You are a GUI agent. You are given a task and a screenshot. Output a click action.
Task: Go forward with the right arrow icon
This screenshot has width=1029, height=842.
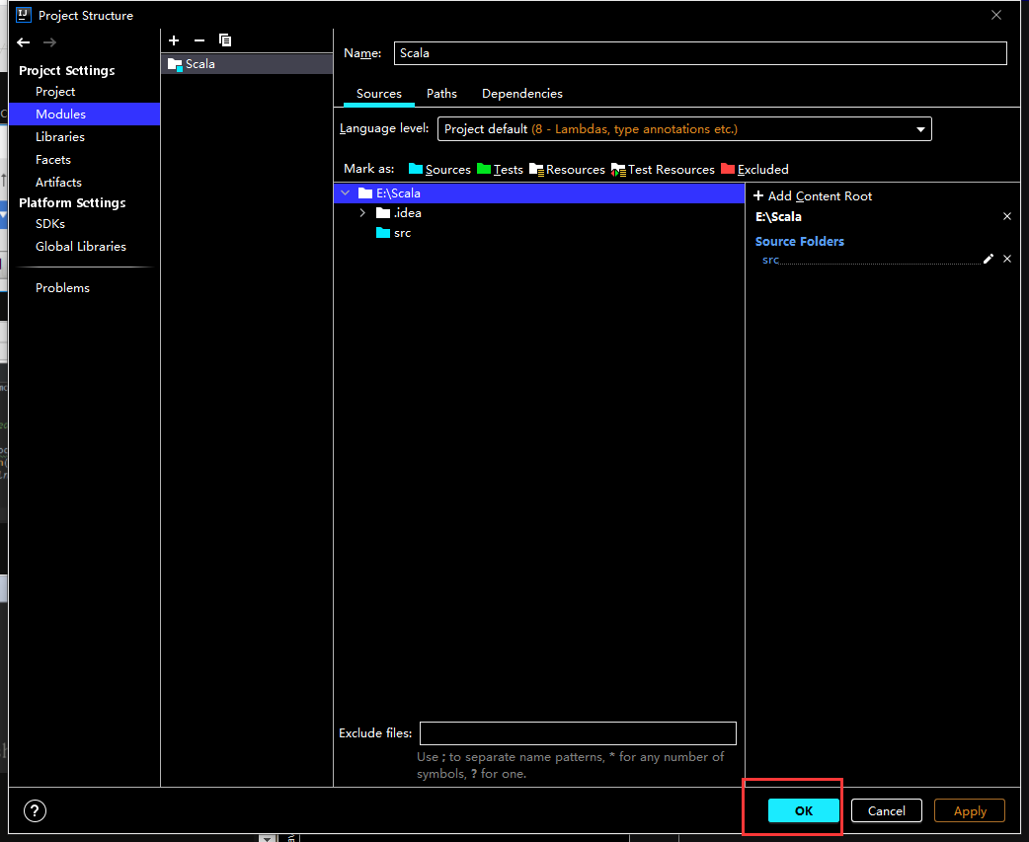(50, 42)
